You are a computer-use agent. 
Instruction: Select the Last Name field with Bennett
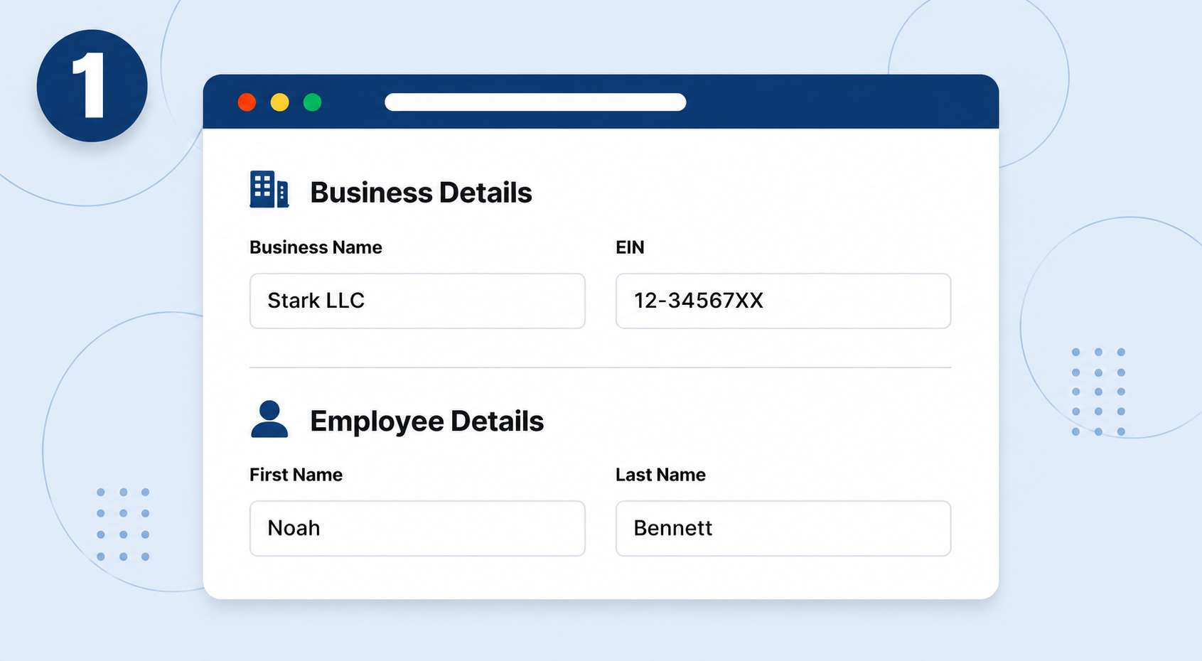pos(783,528)
